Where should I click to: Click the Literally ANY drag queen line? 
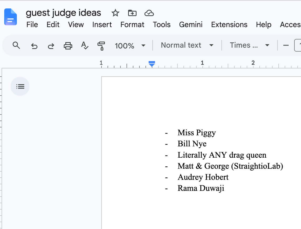[x=222, y=155]
